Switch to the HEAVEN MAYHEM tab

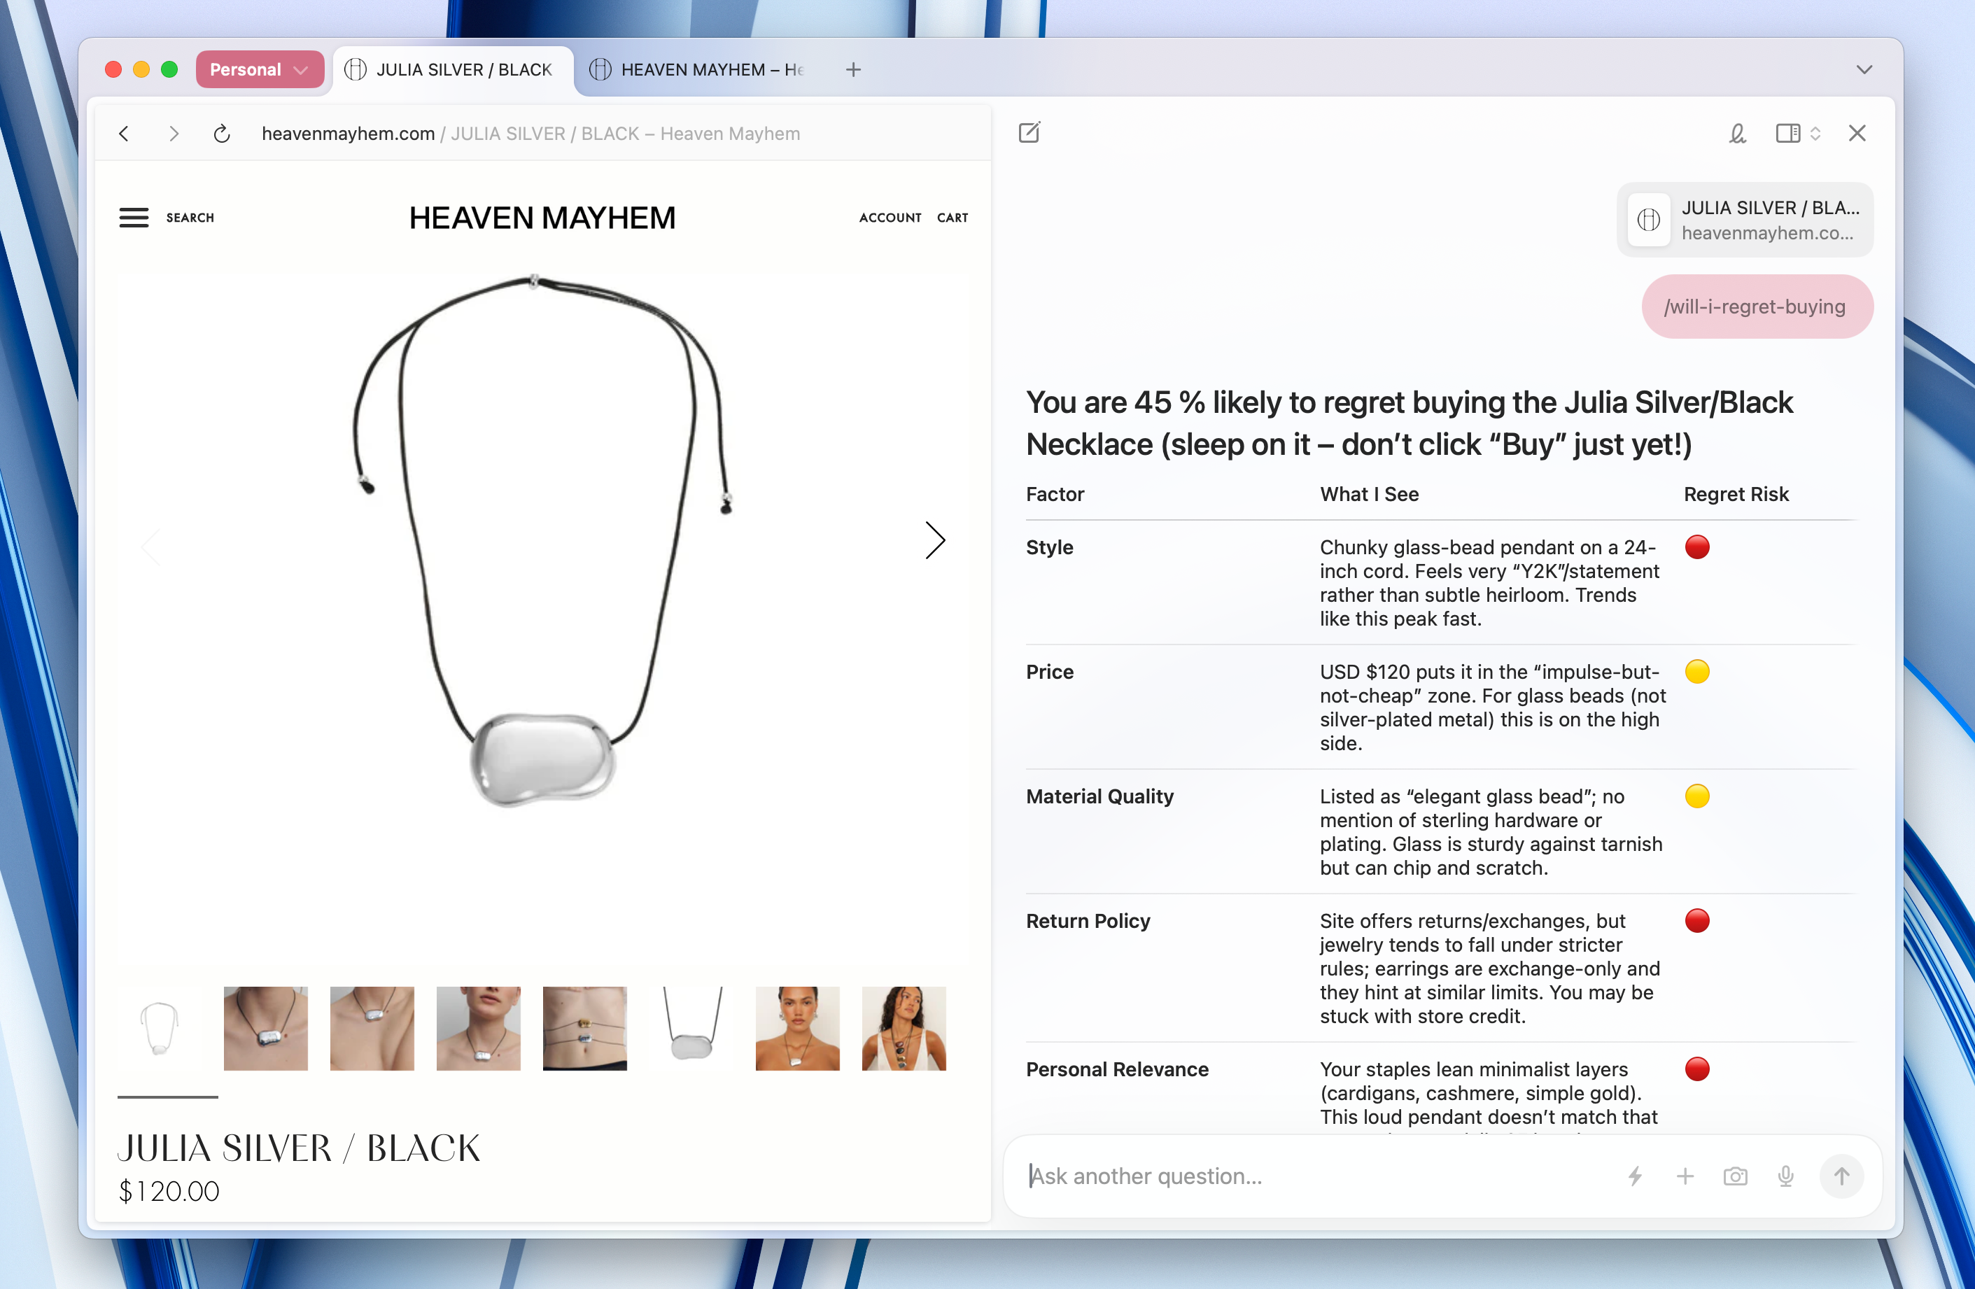click(x=697, y=70)
